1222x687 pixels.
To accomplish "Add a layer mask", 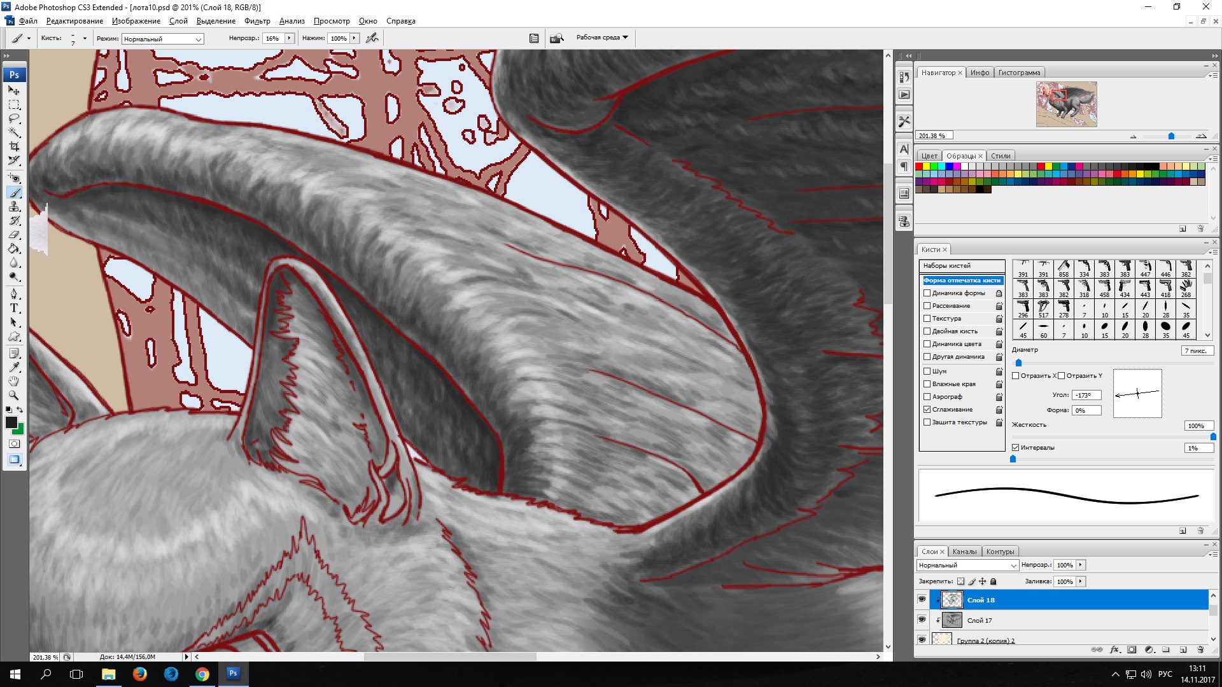I will (x=1132, y=649).
